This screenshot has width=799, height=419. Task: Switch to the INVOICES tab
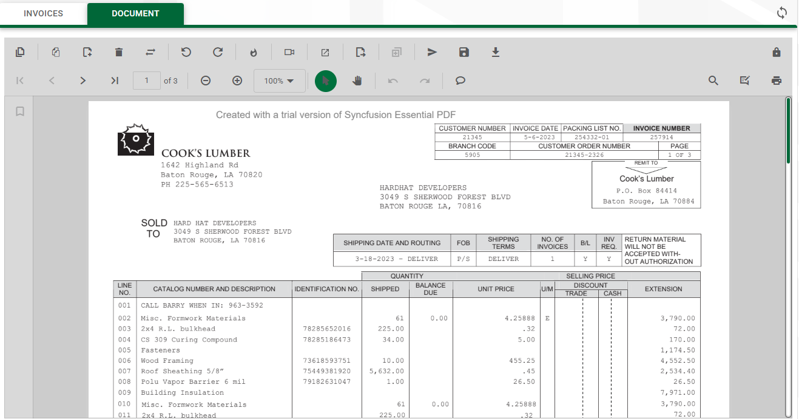[x=44, y=13]
